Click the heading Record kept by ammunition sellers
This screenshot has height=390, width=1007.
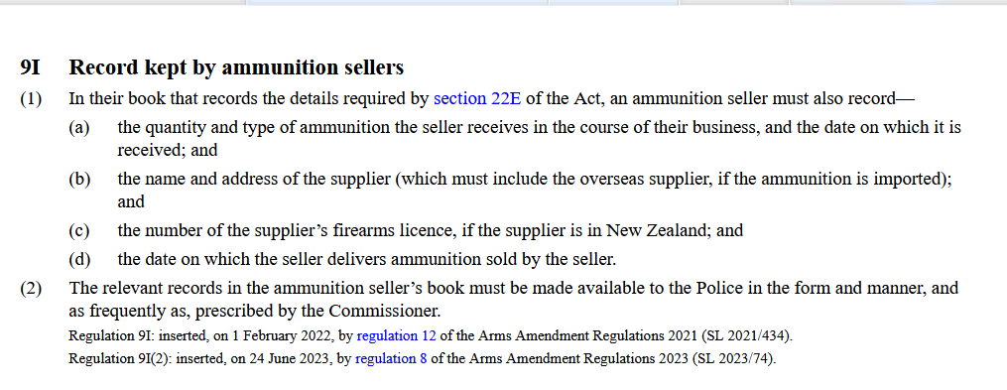click(x=236, y=67)
